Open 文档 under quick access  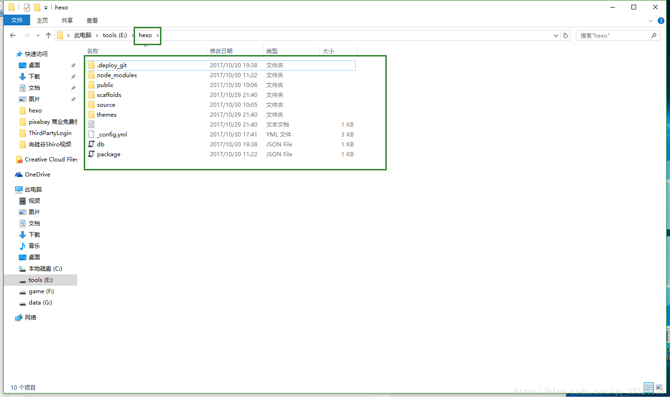tap(34, 88)
